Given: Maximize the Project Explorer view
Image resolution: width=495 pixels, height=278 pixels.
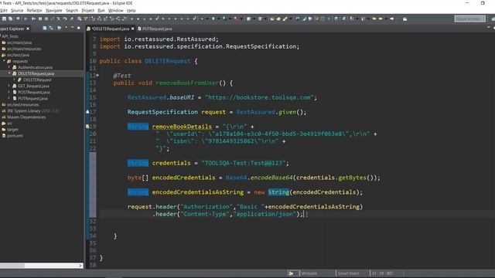Looking at the screenshot, I should coord(79,29).
